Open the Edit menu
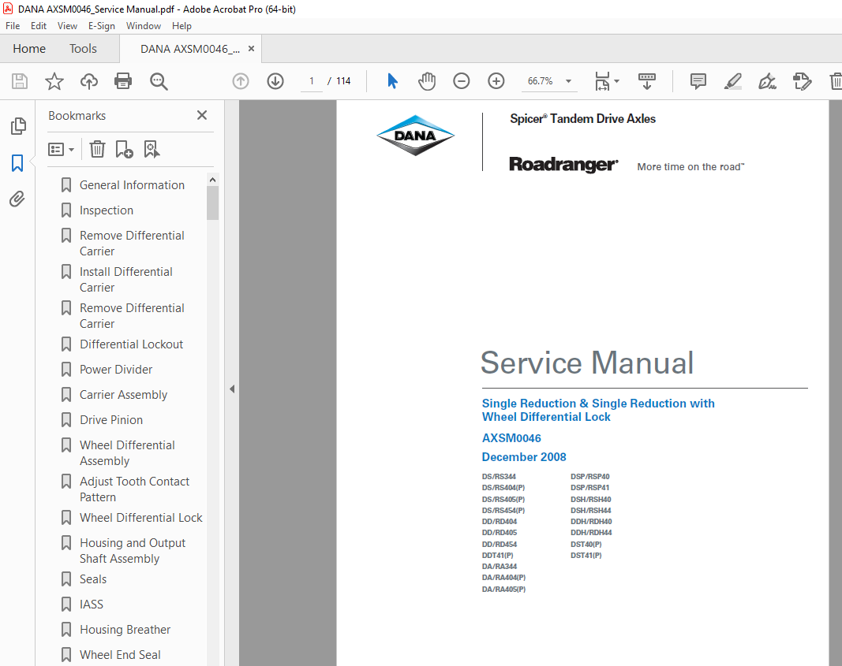This screenshot has height=666, width=842. (38, 26)
